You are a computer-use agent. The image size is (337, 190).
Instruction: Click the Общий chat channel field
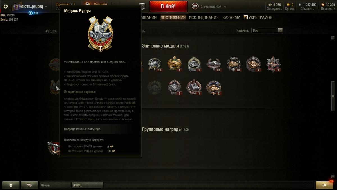(55, 185)
